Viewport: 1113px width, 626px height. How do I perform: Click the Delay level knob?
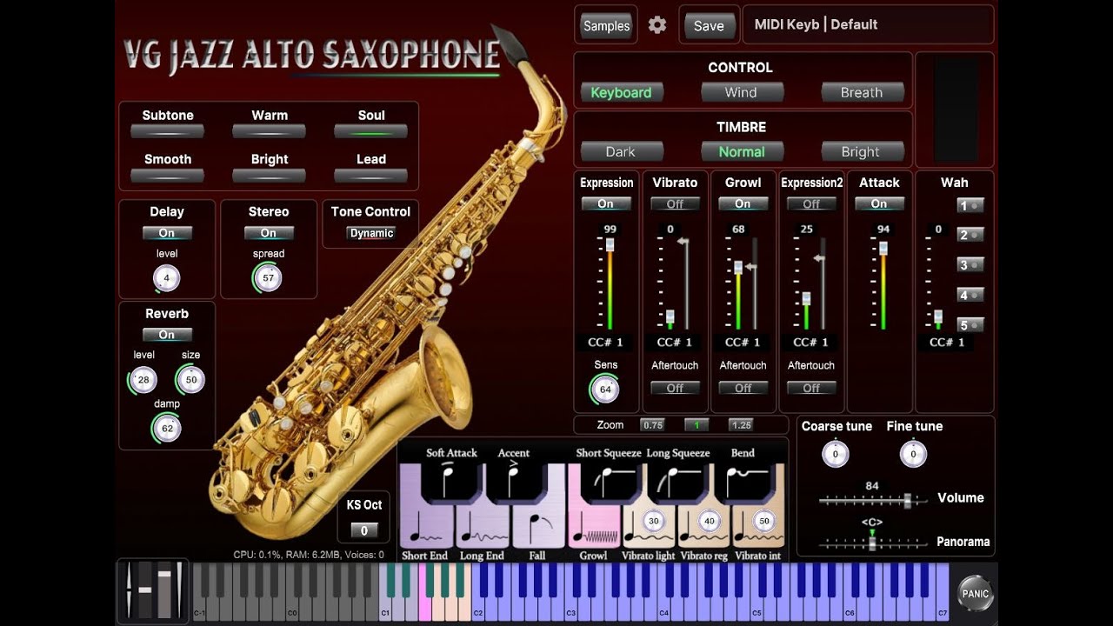click(166, 278)
